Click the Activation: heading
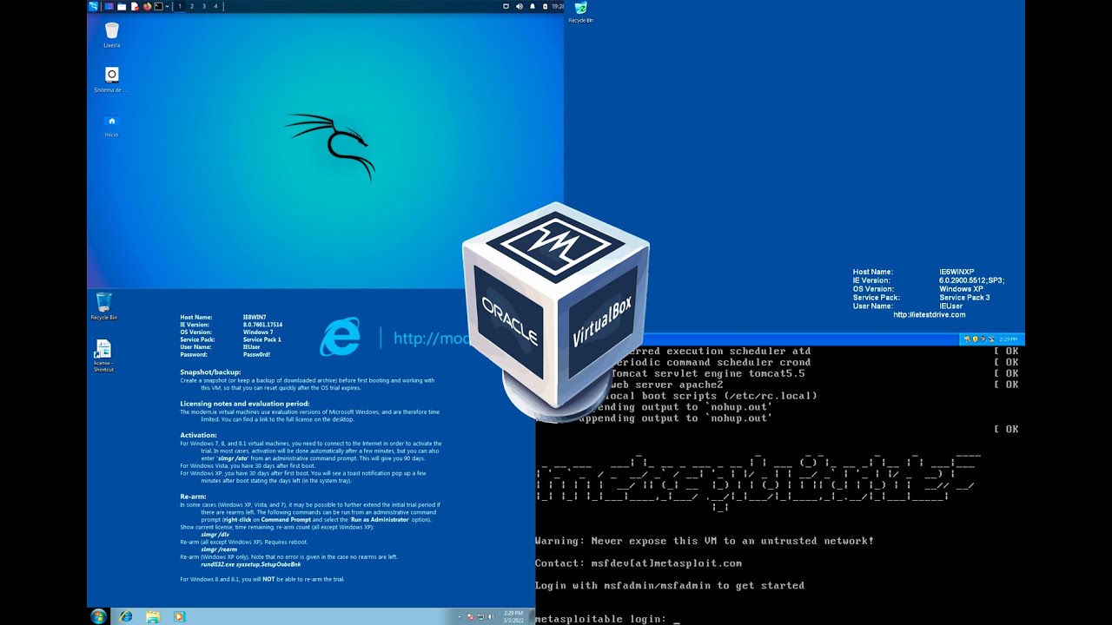Viewport: 1112px width, 625px height. click(x=199, y=435)
